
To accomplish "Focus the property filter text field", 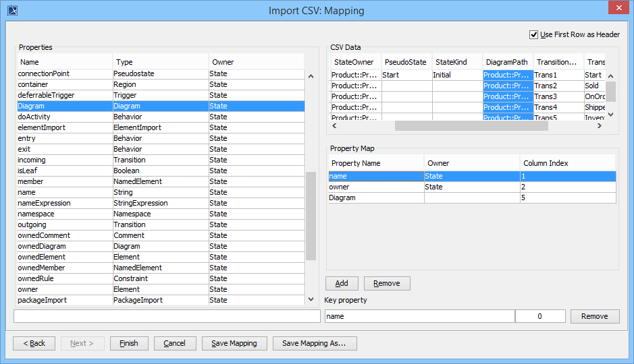I will click(167, 316).
